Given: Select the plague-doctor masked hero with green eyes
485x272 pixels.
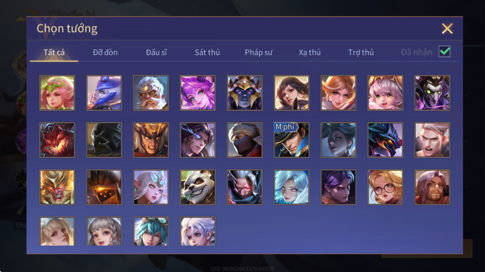Looking at the screenshot, I should (x=432, y=93).
